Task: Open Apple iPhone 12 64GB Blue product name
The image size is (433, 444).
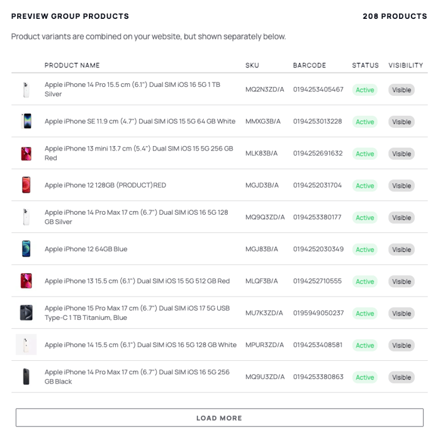Action: 86,249
